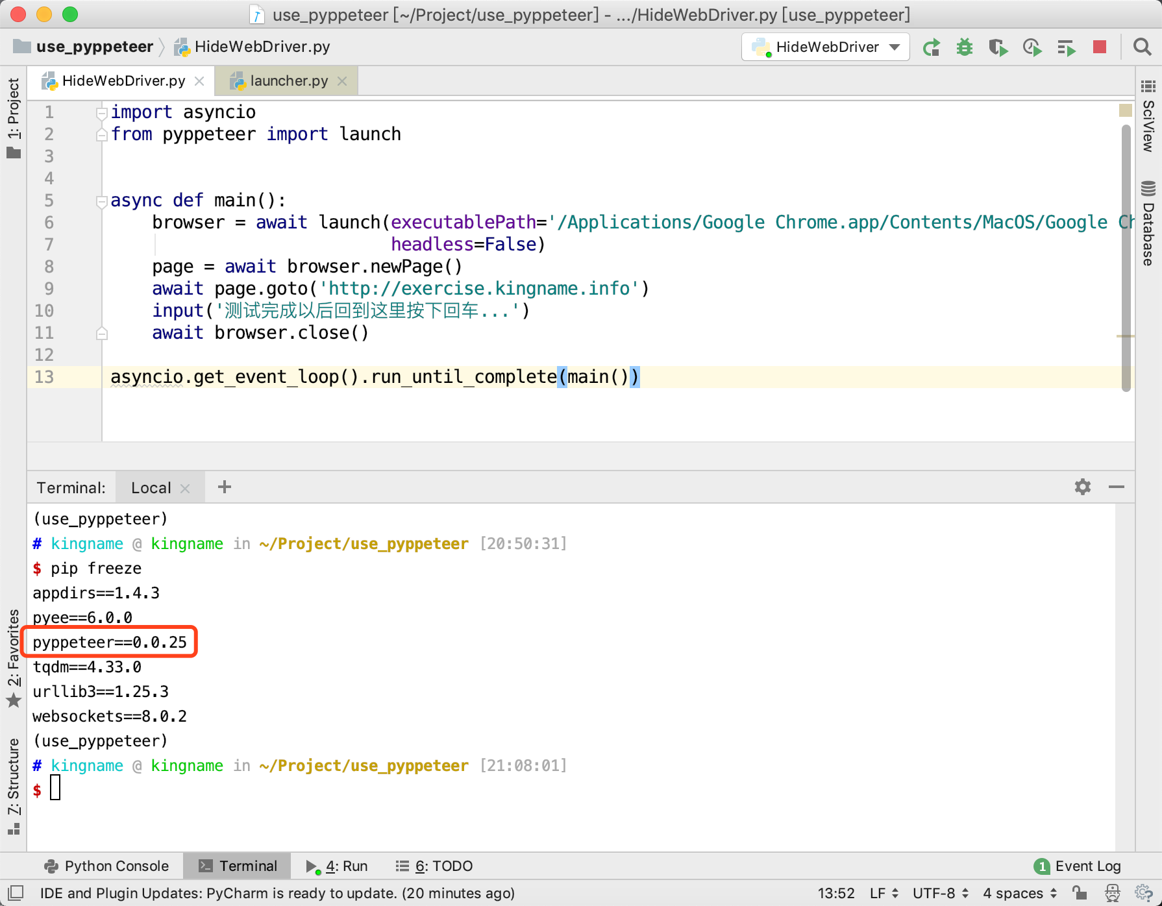Rerun HideWebDriver with the green rerun icon
The image size is (1162, 906).
(932, 47)
